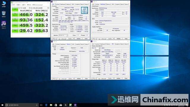Click Close in the SPD-tab CPU-Z window
Viewport: 190px width, 107px height.
(126, 78)
